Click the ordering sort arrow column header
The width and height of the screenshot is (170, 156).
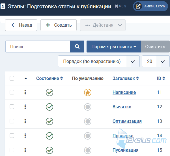pyautogui.click(x=26, y=79)
